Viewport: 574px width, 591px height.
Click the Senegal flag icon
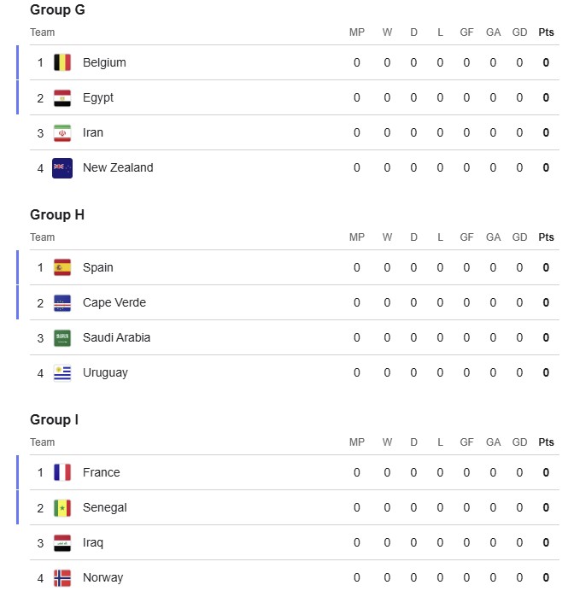[x=62, y=507]
